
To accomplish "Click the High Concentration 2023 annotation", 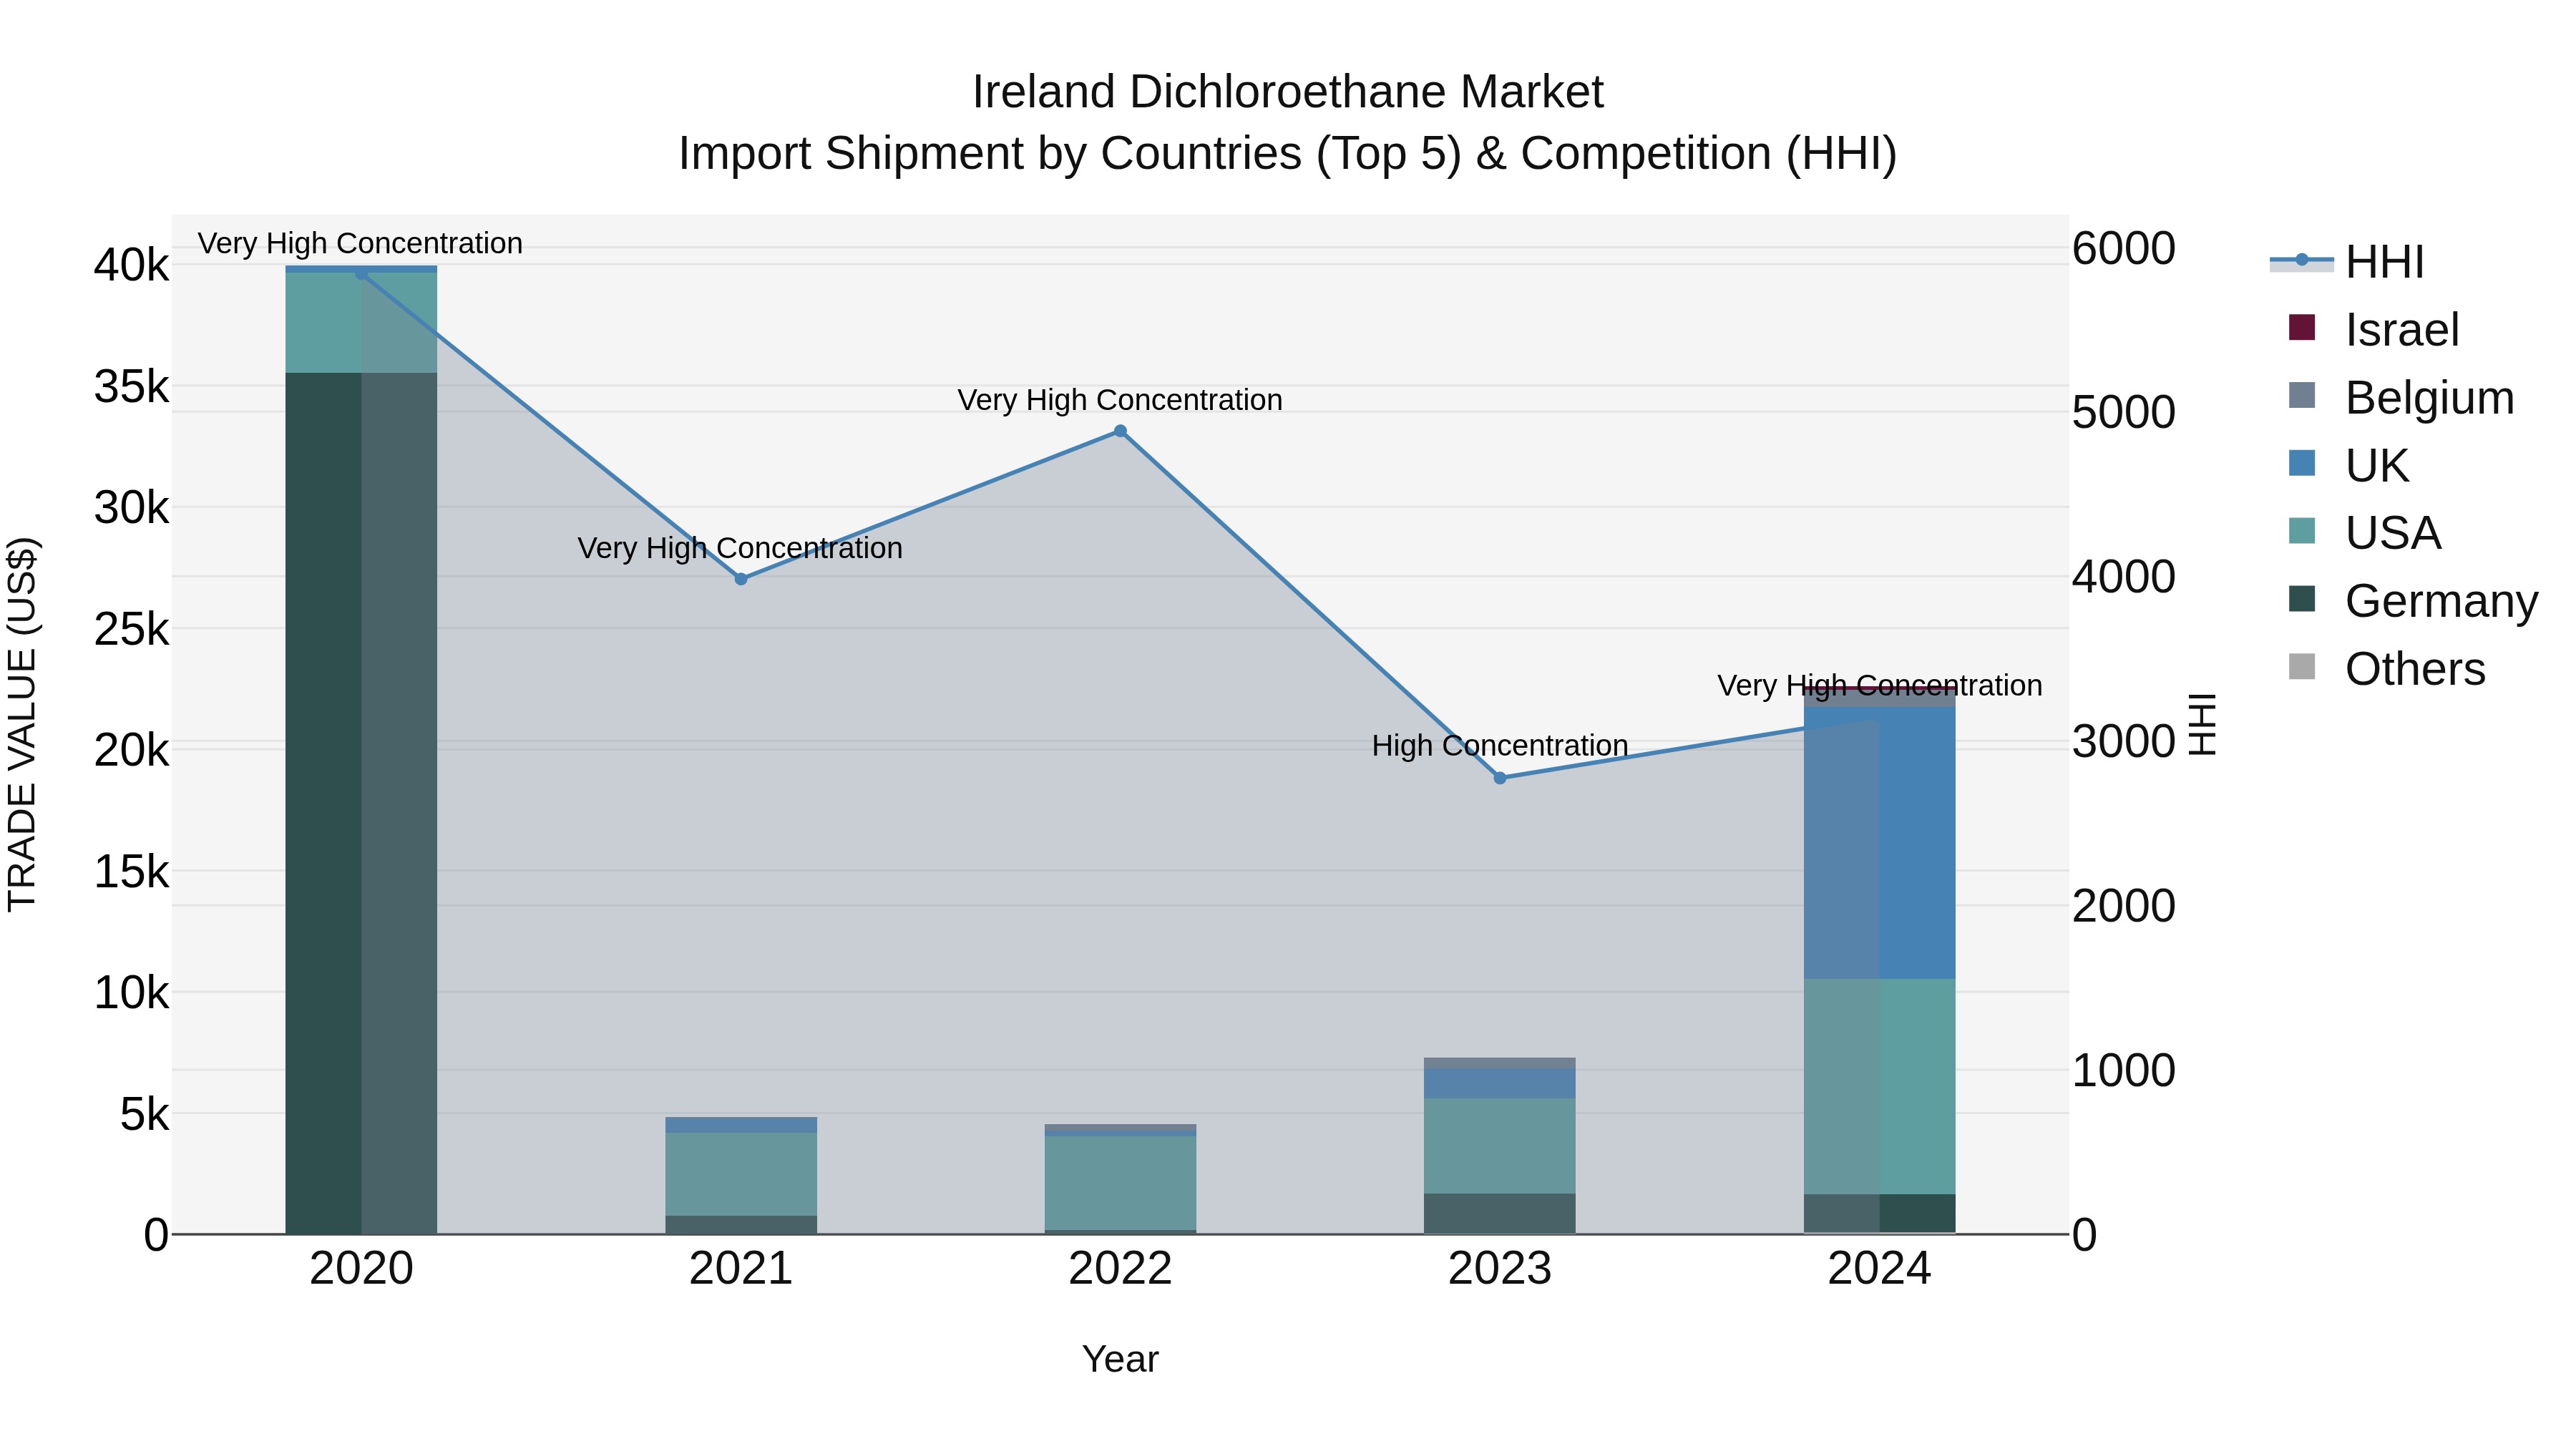I will point(1500,746).
